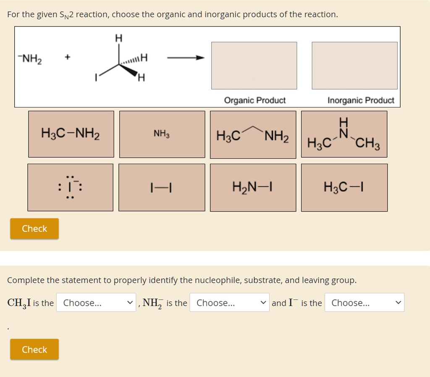Image resolution: width=430 pixels, height=377 pixels.
Task: Open the dropdown identifying NH2 minus
Action: [x=229, y=303]
